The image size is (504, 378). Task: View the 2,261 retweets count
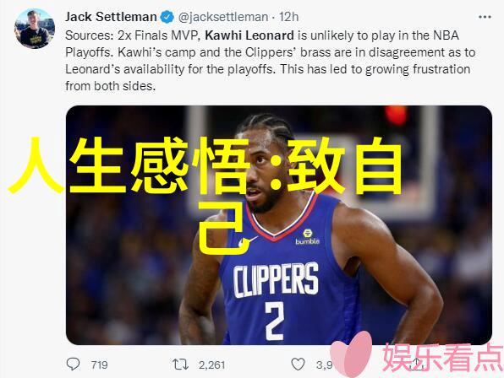(211, 364)
